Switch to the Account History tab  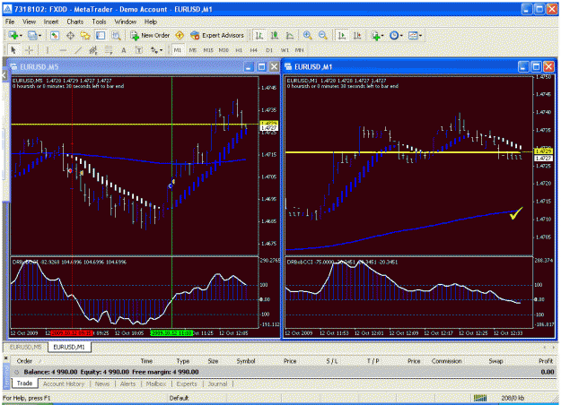click(x=64, y=383)
